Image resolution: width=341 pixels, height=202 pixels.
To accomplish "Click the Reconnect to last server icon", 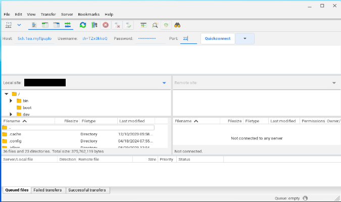I will [128, 25].
